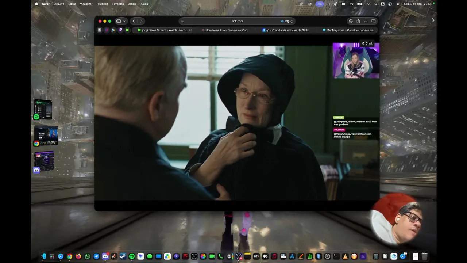Open the Favoritos menu
The height and width of the screenshot is (263, 467).
[x=118, y=4]
